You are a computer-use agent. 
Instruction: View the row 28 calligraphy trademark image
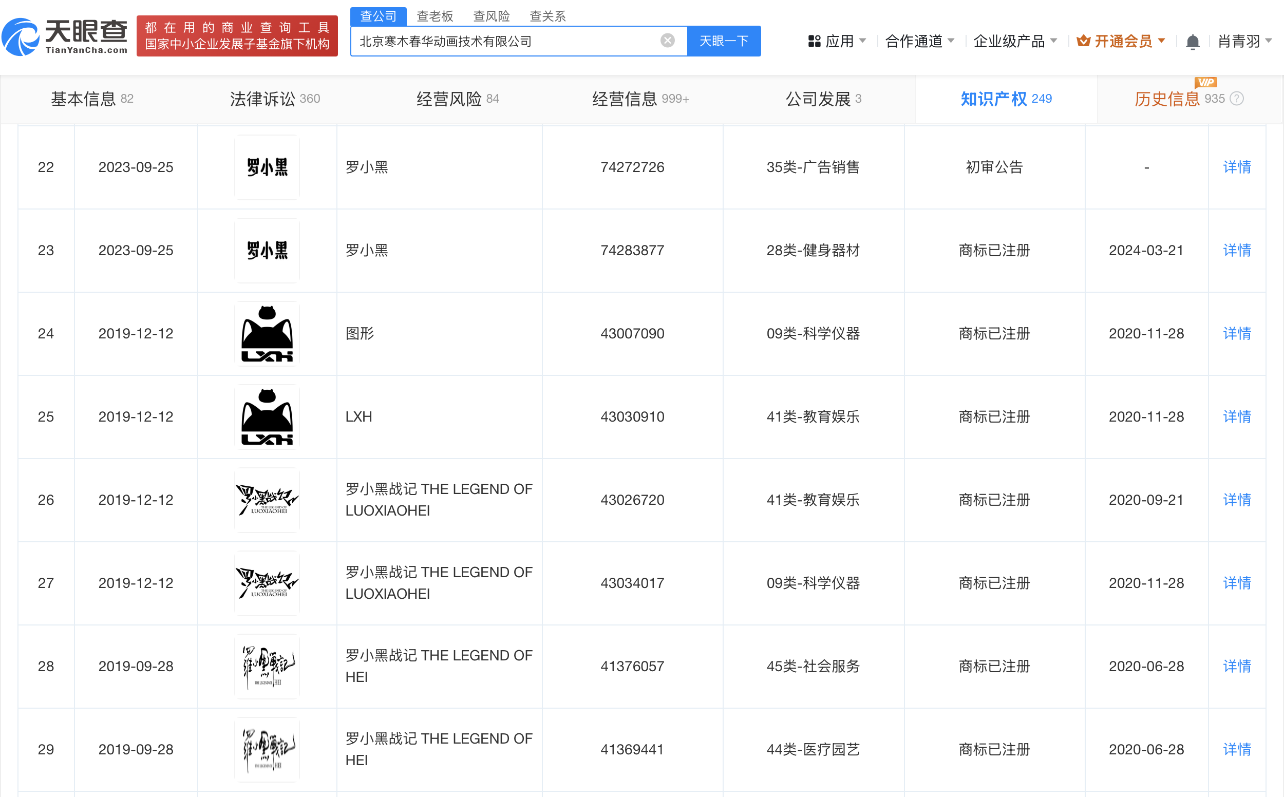click(x=267, y=666)
